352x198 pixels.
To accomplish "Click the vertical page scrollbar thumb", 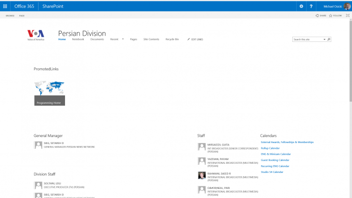I will (x=351, y=62).
